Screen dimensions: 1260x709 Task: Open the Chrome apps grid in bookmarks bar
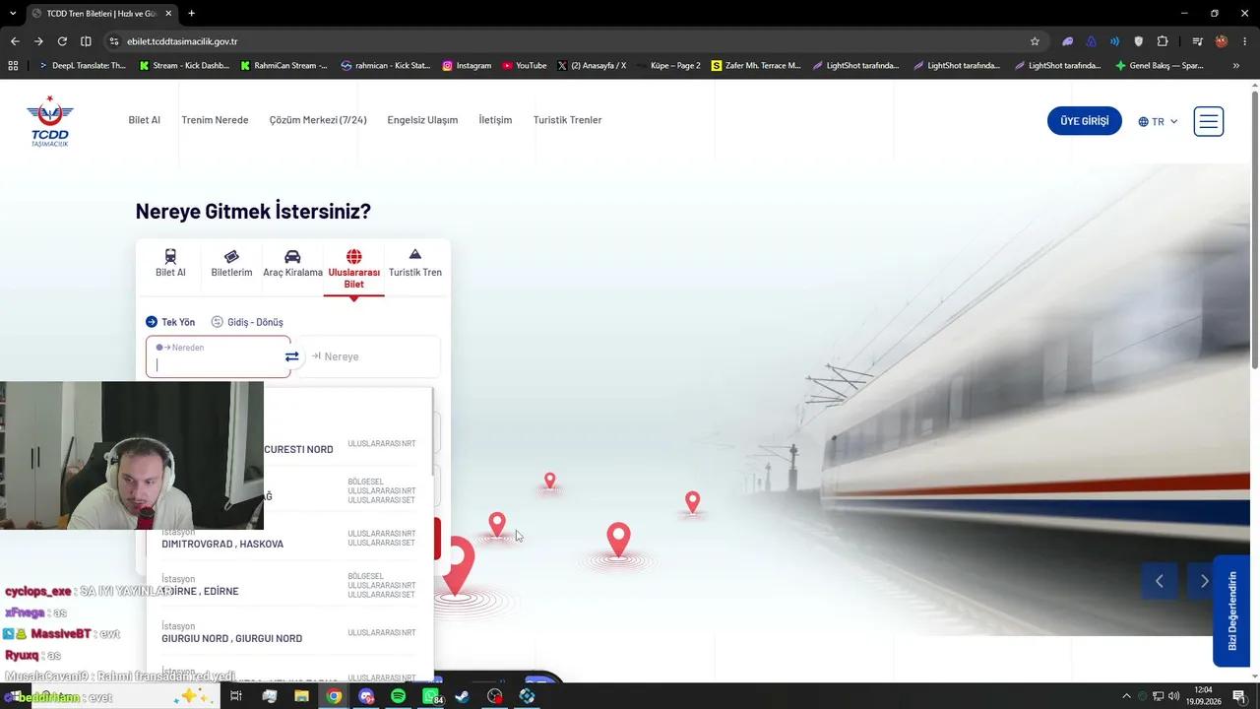click(13, 66)
